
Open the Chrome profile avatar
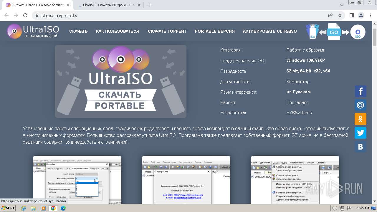click(x=361, y=15)
